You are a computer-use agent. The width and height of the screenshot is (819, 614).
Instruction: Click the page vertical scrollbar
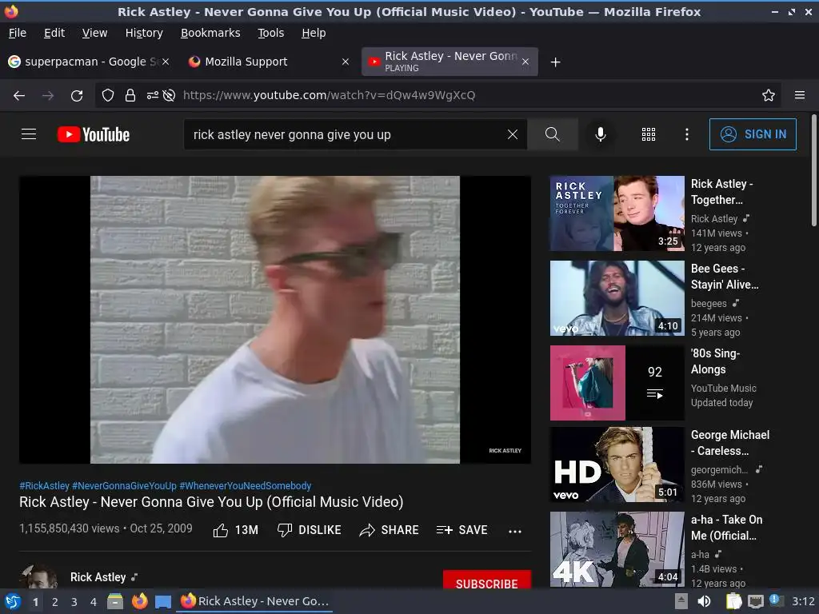point(813,171)
